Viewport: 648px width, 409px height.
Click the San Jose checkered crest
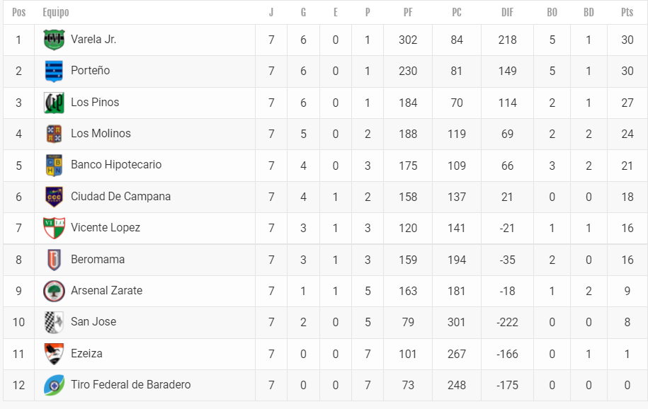[54, 322]
